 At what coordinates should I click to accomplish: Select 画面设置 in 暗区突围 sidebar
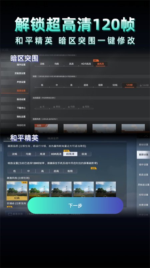[x=15, y=90]
